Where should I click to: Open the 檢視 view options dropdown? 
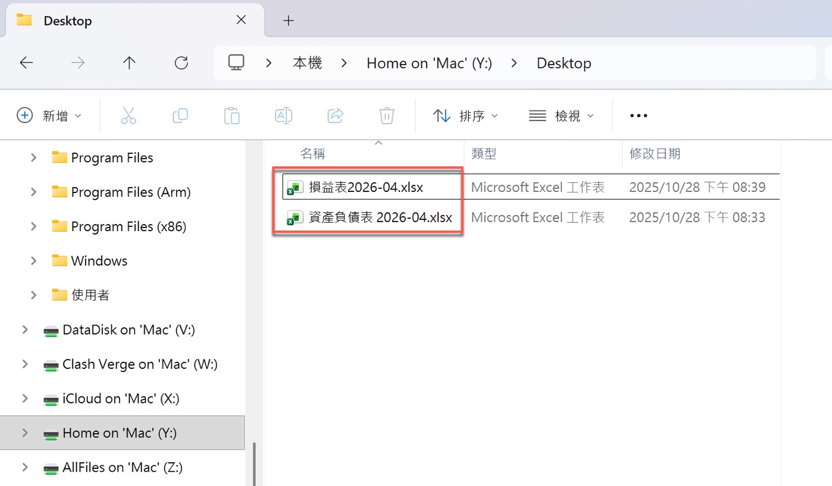coord(561,115)
